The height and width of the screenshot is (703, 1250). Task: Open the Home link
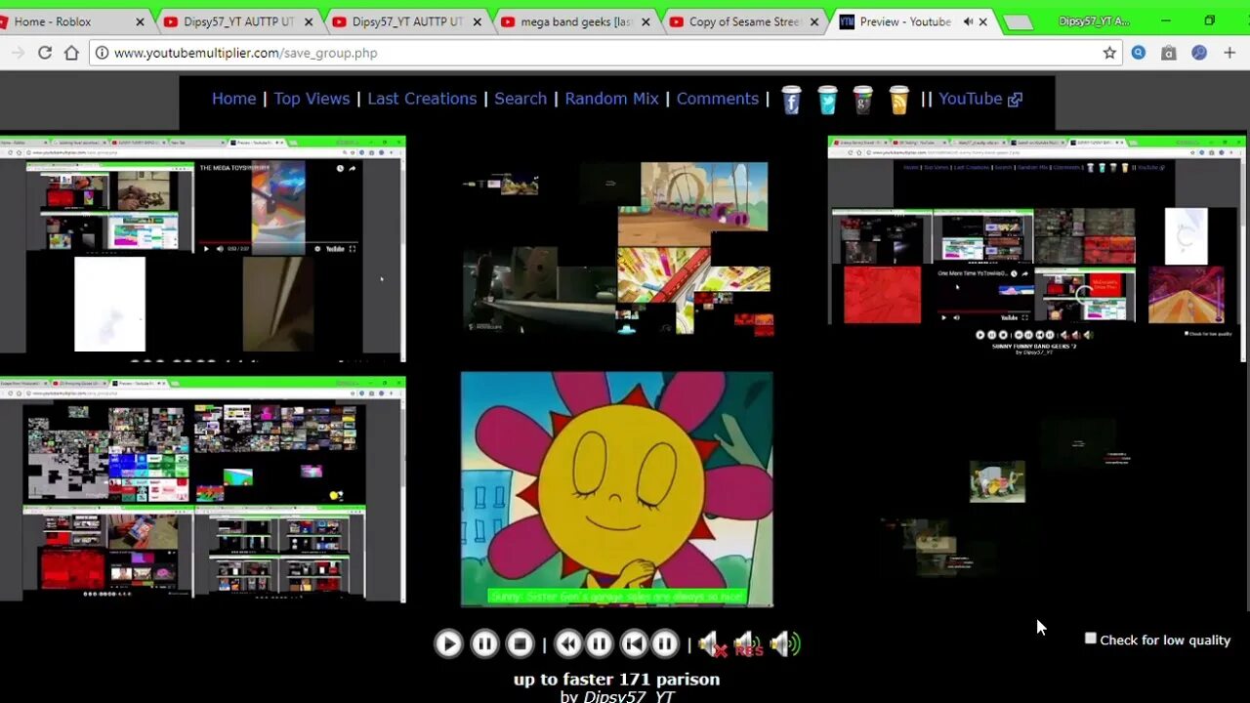pos(233,99)
